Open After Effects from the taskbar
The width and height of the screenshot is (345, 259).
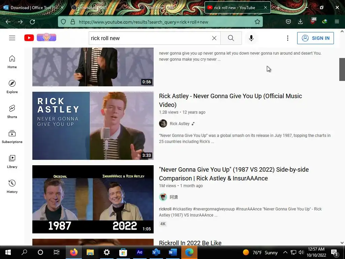point(140,252)
